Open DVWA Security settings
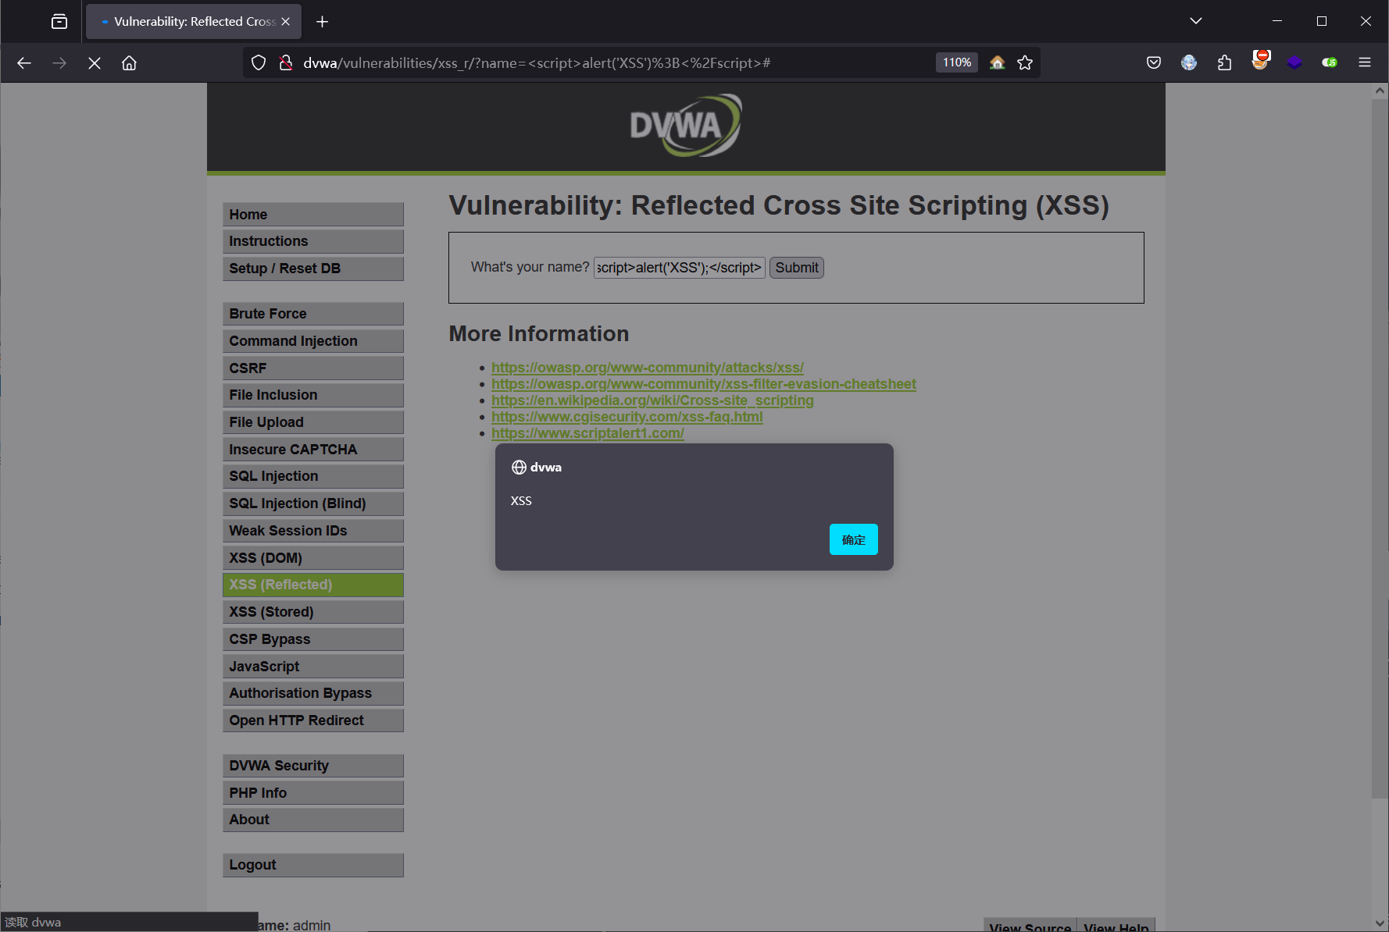Viewport: 1389px width, 932px height. click(313, 766)
